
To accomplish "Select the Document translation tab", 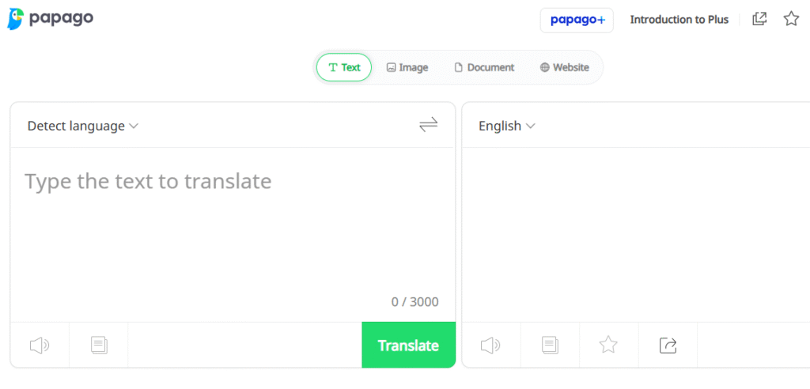I will pos(484,67).
